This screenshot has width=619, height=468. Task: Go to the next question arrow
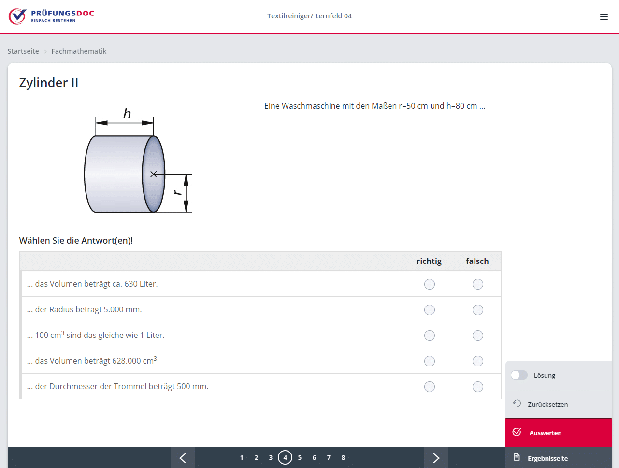[436, 457]
